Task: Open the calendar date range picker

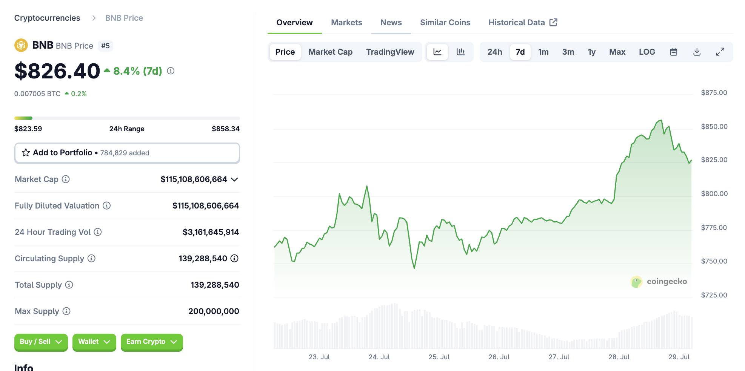Action: 674,52
